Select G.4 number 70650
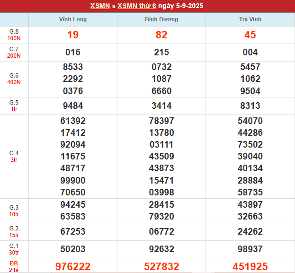 [73, 193]
